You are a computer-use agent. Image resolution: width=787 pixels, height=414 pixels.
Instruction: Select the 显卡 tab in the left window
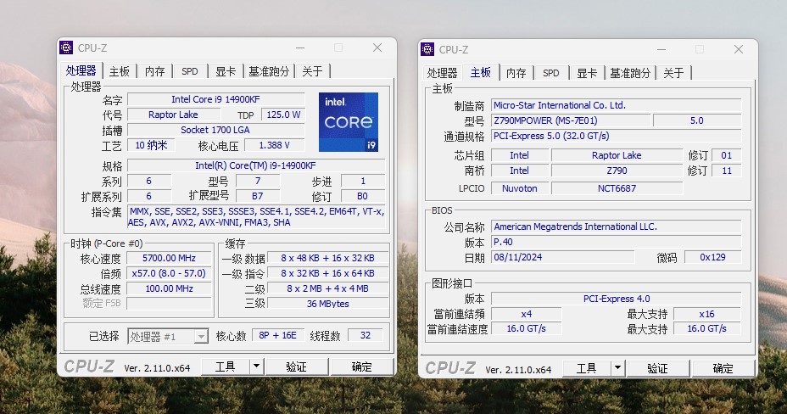[226, 71]
